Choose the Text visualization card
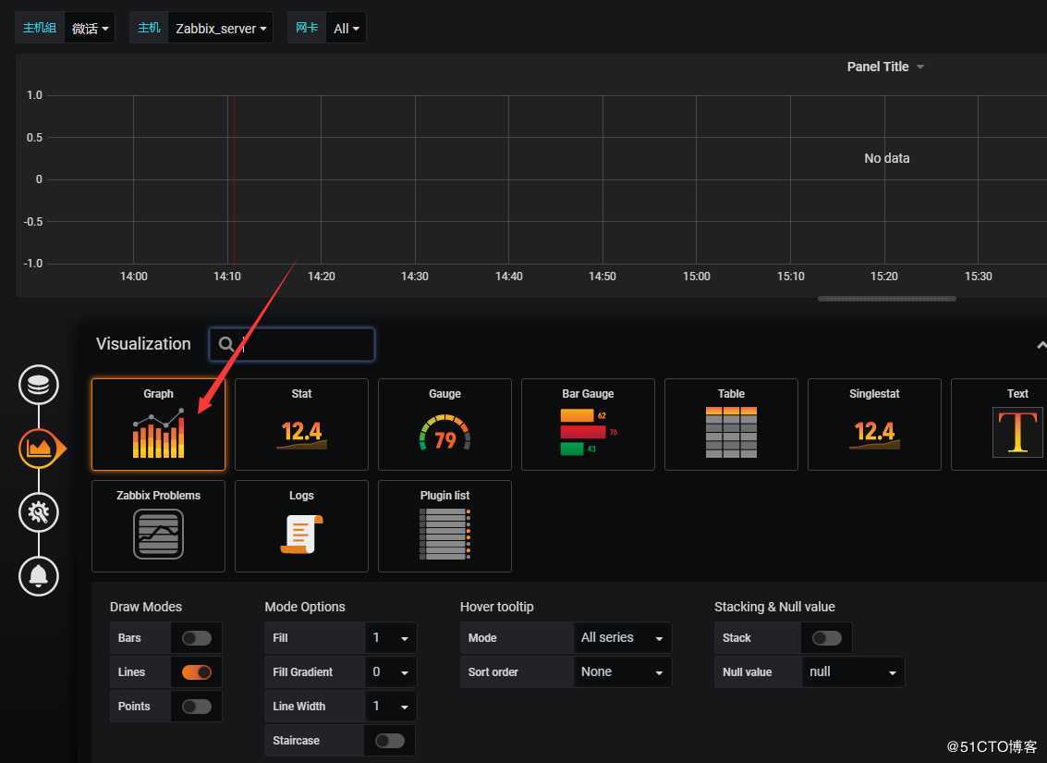Image resolution: width=1047 pixels, height=763 pixels. [x=999, y=425]
